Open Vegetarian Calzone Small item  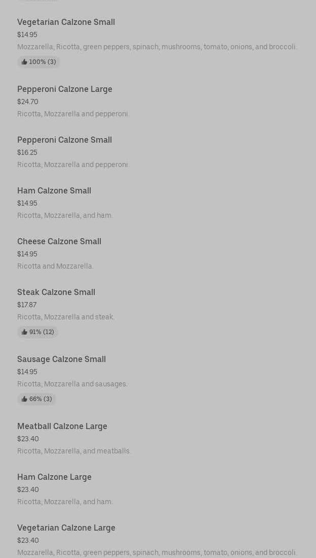[x=66, y=22]
